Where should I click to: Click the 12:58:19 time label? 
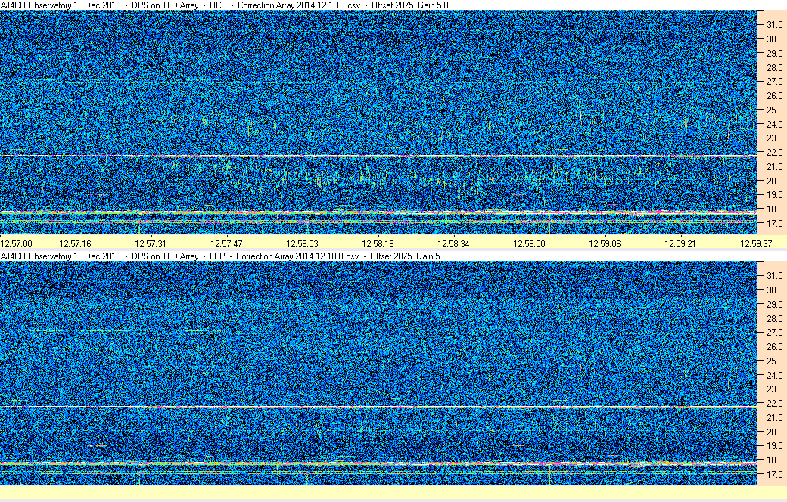(378, 244)
